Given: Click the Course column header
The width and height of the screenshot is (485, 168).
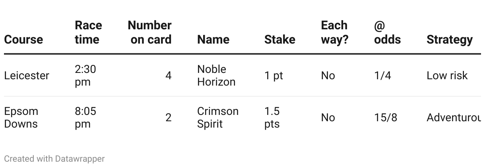Looking at the screenshot, I should (23, 40).
